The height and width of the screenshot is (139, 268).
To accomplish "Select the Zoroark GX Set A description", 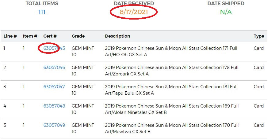I will pyautogui.click(x=171, y=71).
